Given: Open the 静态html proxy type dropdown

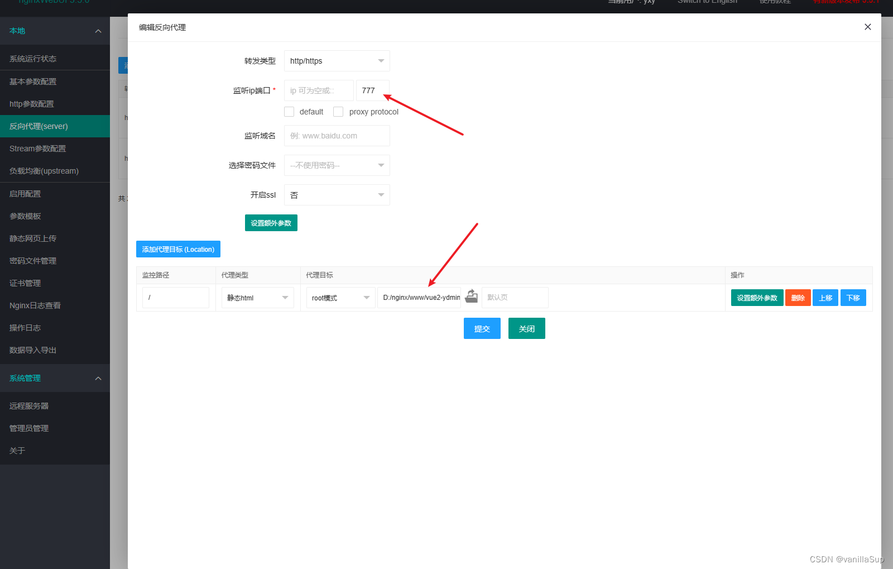Looking at the screenshot, I should 257,298.
